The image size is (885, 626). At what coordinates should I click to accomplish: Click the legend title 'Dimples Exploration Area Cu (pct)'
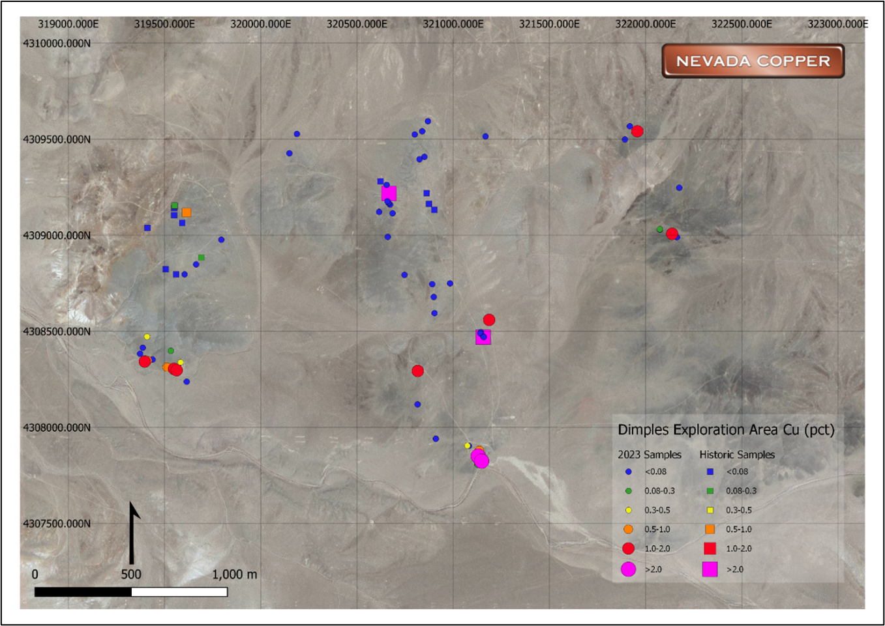point(726,430)
